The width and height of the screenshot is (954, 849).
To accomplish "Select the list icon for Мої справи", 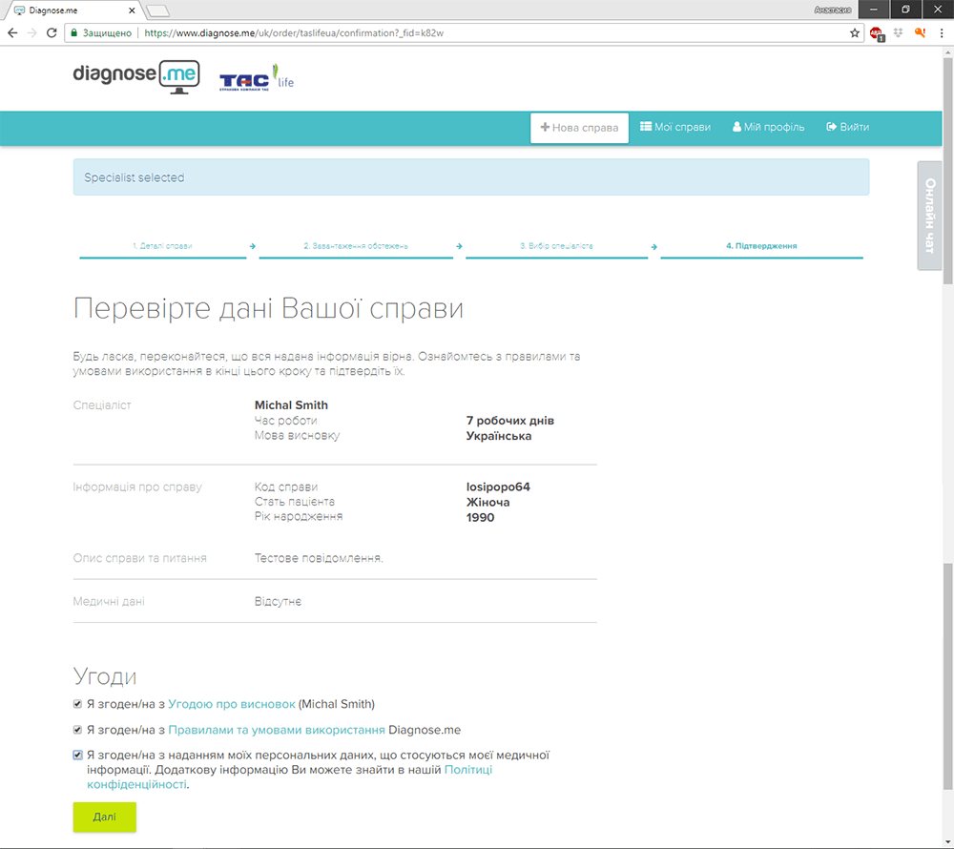I will [645, 126].
